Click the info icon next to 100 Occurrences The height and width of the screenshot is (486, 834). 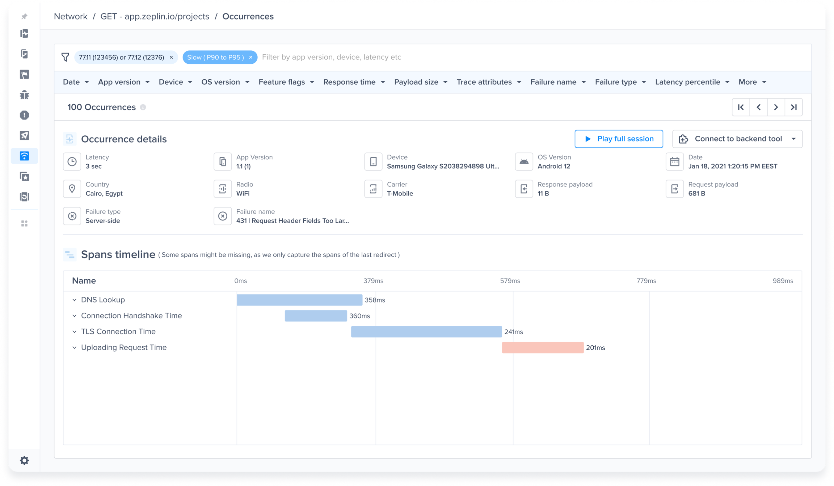[143, 107]
